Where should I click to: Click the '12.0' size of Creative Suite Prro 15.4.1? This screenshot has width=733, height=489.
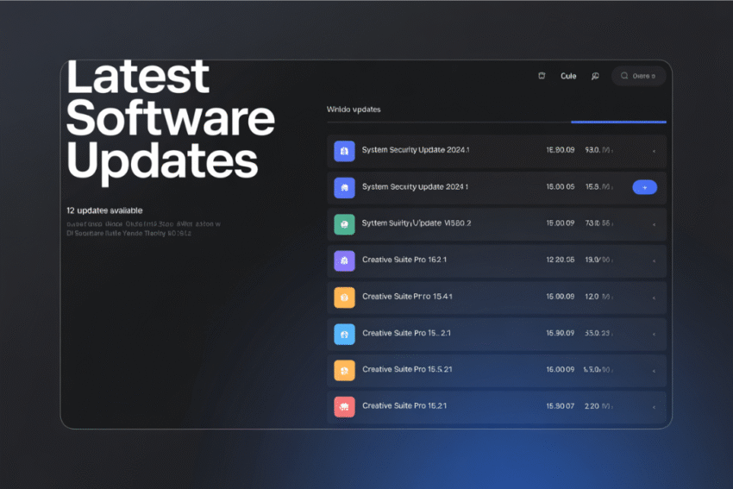[x=592, y=297]
